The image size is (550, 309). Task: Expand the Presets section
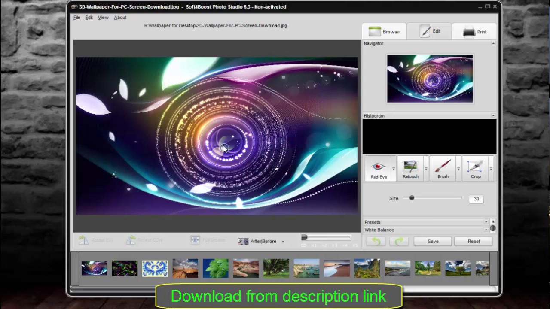[x=486, y=222]
